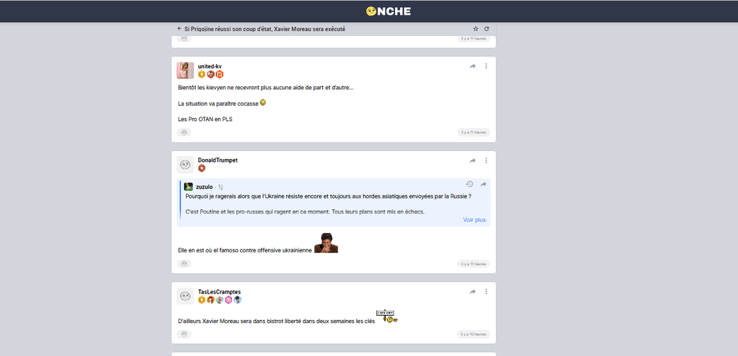Click the winking smiley in united-kv's post
The image size is (738, 356).
263,102
